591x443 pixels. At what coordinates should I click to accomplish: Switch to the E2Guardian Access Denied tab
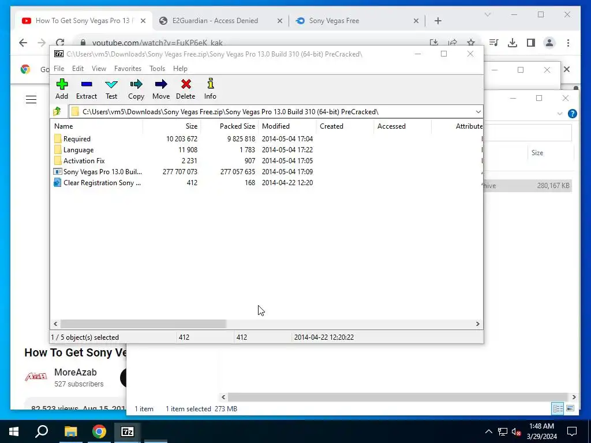pyautogui.click(x=215, y=21)
